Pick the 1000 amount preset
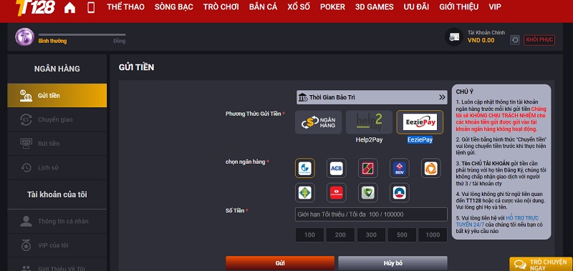The height and width of the screenshot is (271, 573). pos(433,235)
